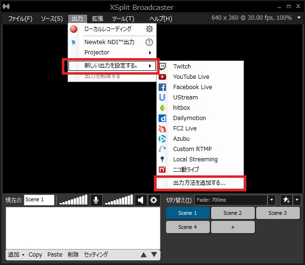Click the Custom RTMP arrow icon
The height and width of the screenshot is (265, 305).
[162, 149]
